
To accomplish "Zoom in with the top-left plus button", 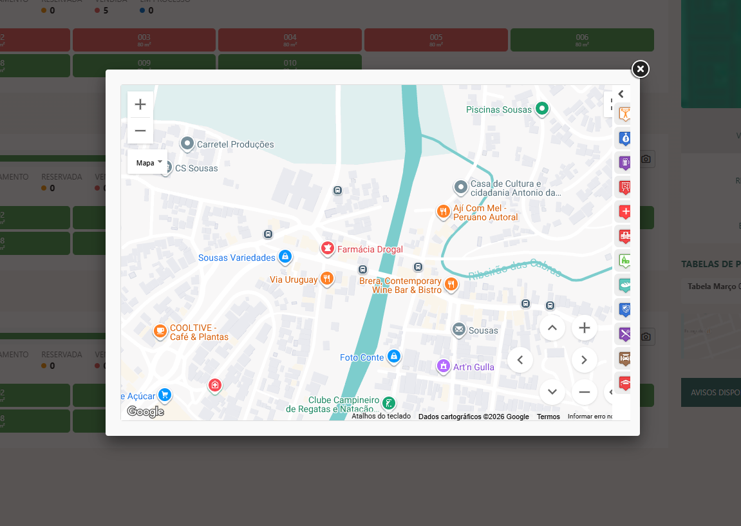I will [140, 104].
